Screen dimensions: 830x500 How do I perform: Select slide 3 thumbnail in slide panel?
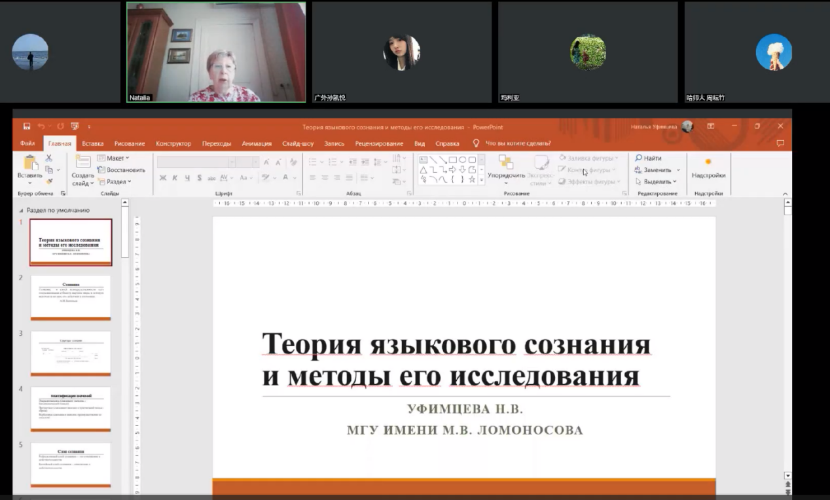click(71, 353)
